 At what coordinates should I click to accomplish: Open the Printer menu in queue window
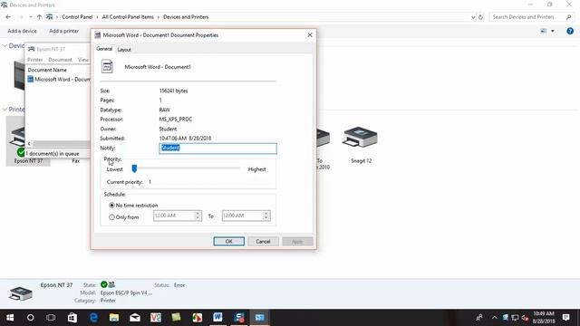pyautogui.click(x=35, y=60)
